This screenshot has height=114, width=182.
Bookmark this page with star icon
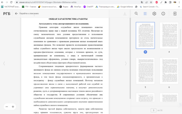[151, 2]
